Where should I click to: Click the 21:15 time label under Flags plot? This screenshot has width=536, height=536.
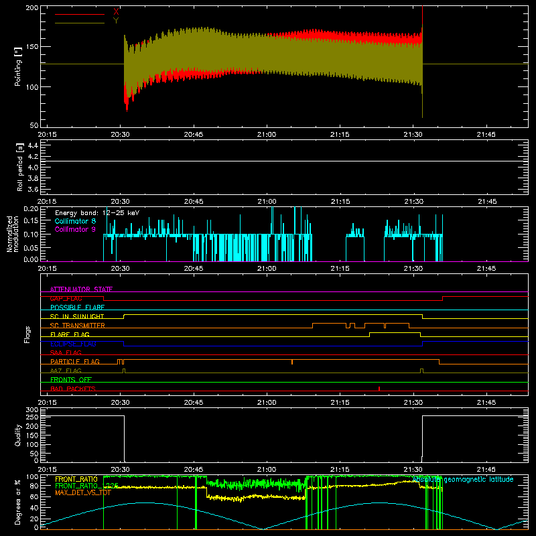340,403
